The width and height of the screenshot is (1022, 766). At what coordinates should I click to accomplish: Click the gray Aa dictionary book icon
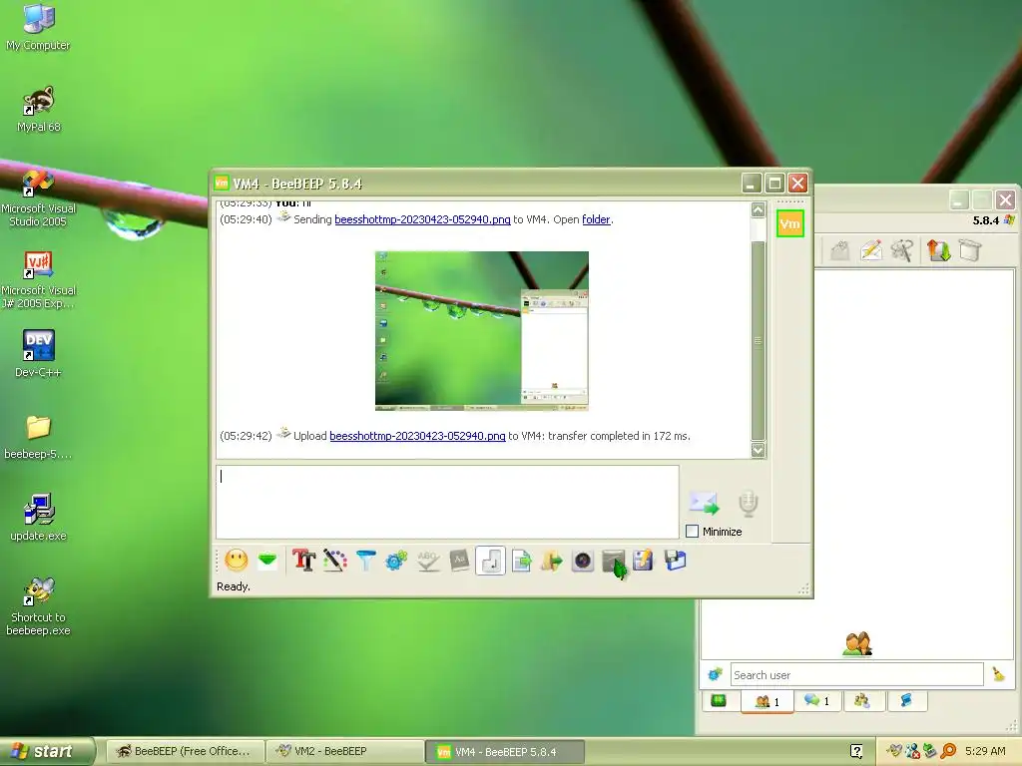pyautogui.click(x=459, y=561)
